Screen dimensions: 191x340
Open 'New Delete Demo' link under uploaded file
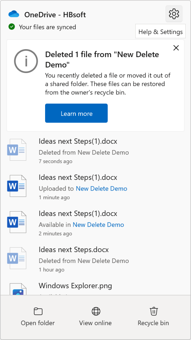point(101,188)
